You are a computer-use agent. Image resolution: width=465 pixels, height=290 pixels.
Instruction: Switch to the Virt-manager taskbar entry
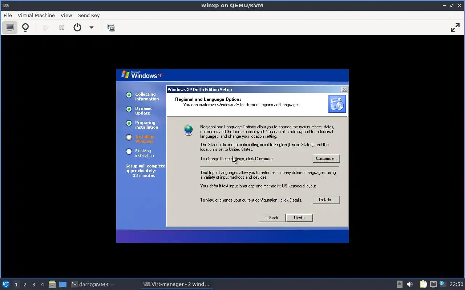[x=177, y=284]
